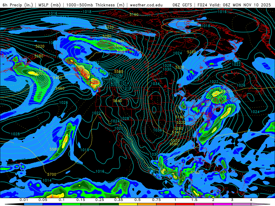Select the dark blue 0.05–0.1 legend swatch
Viewport: 275px width, 206px height.
52,204
